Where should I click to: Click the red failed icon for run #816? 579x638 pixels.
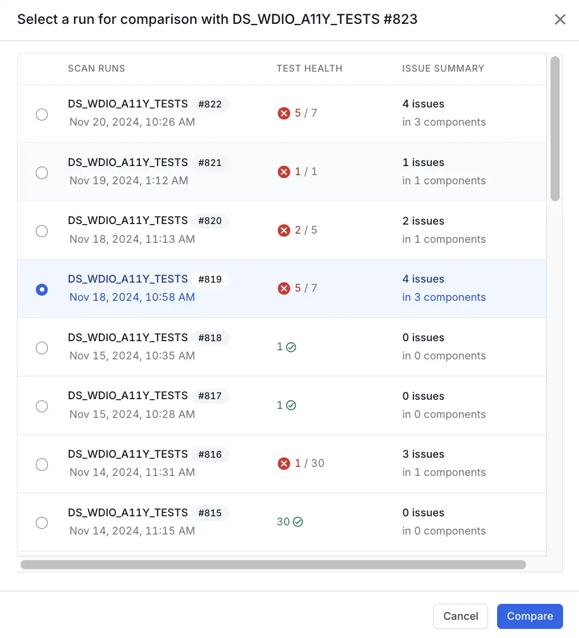pos(284,463)
